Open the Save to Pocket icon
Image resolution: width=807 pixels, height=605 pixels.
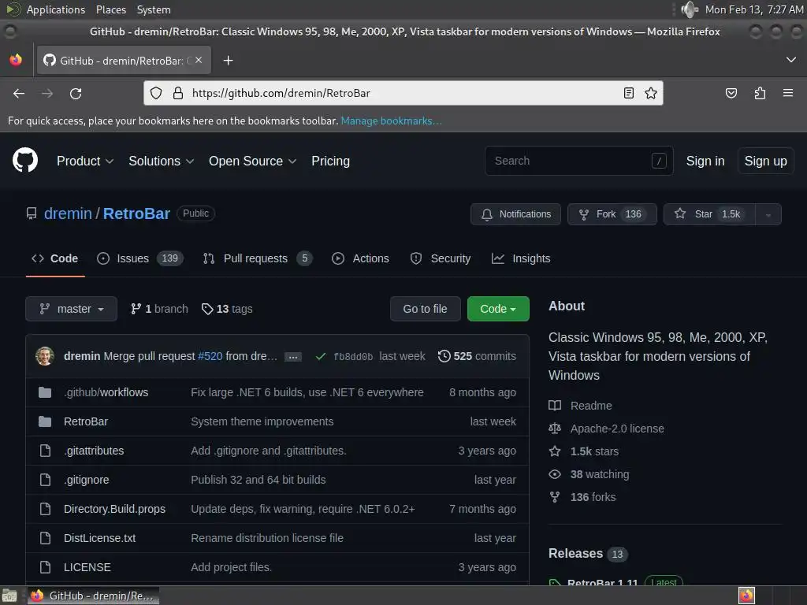point(731,93)
